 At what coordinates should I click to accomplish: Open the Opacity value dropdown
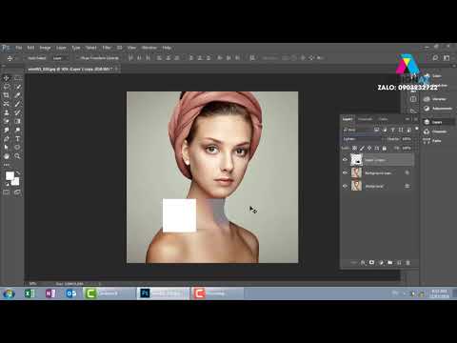pos(407,139)
